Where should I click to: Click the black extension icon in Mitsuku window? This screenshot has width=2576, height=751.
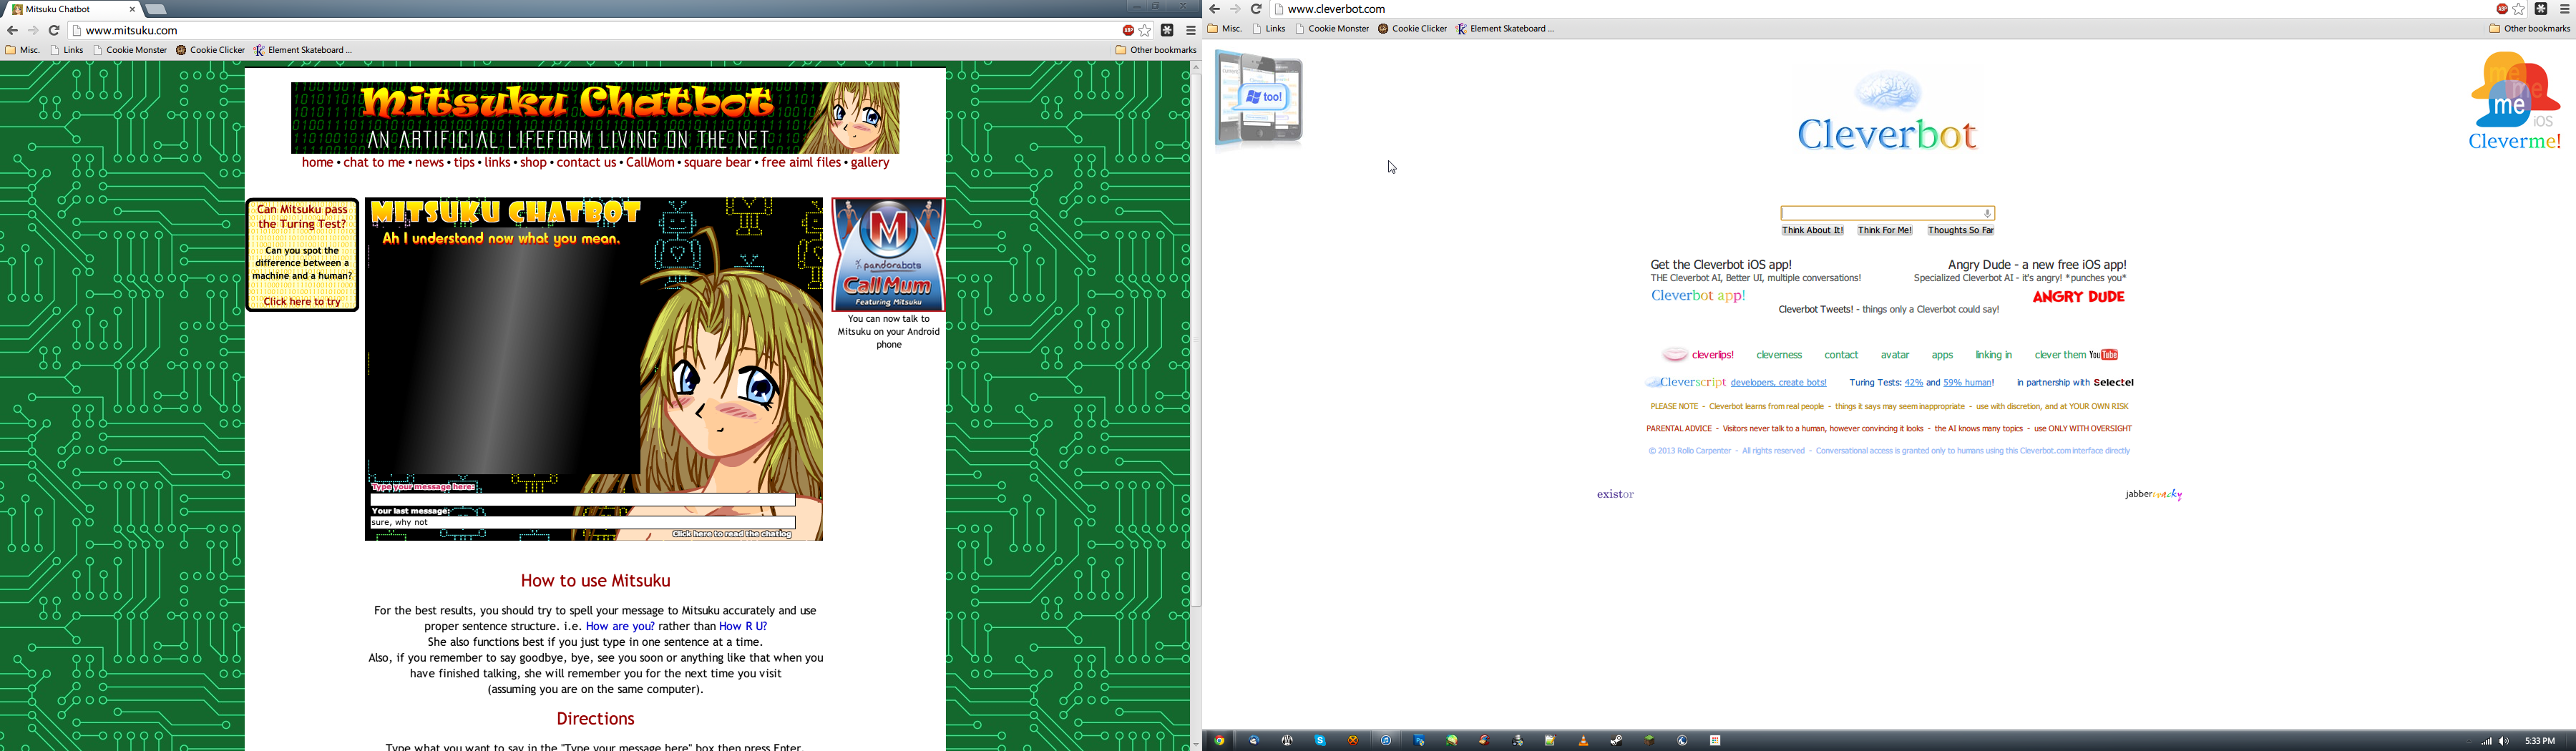1167,31
